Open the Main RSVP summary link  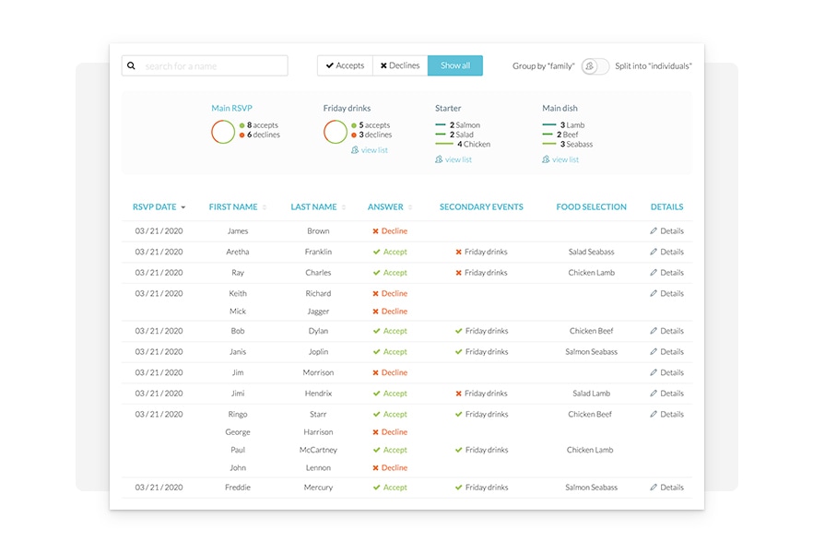coord(231,108)
